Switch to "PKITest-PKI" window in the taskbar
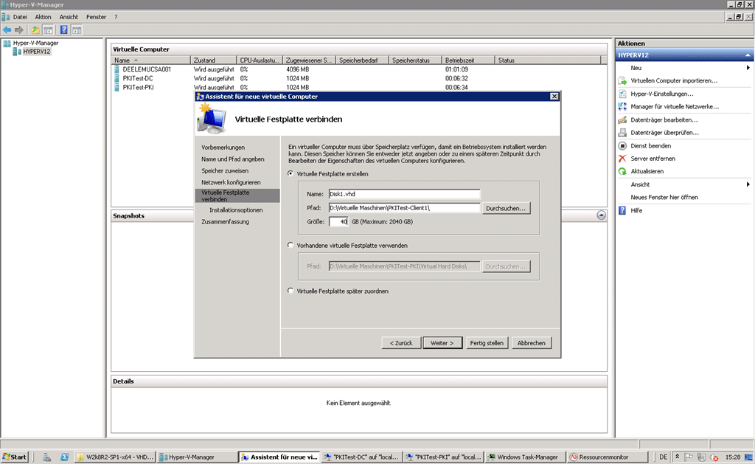This screenshot has height=464, width=755. click(x=443, y=457)
